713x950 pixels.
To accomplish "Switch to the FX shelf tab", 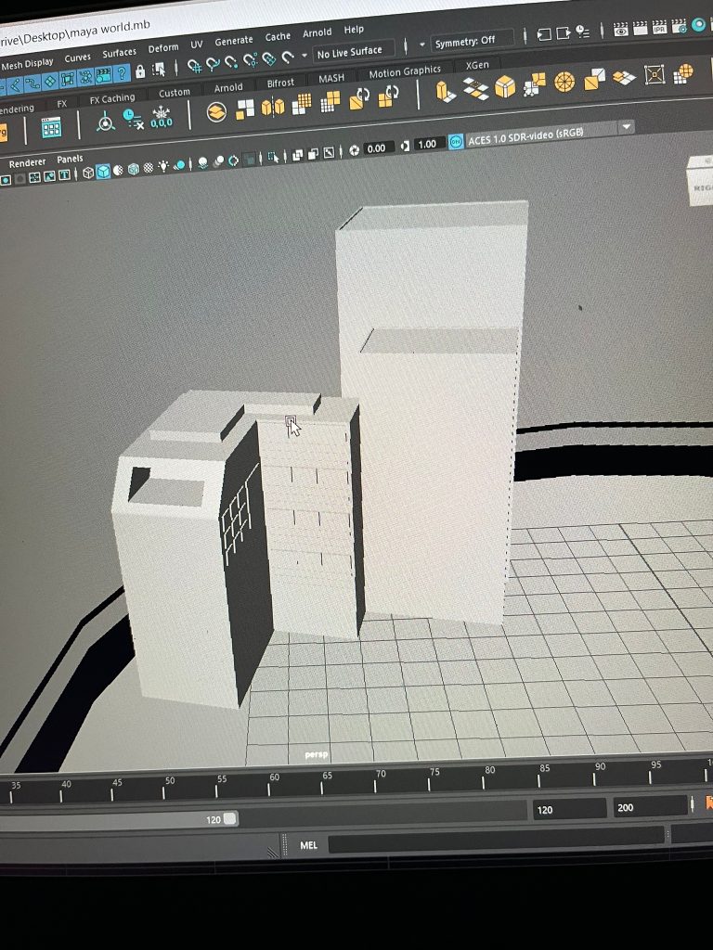I will 62,104.
